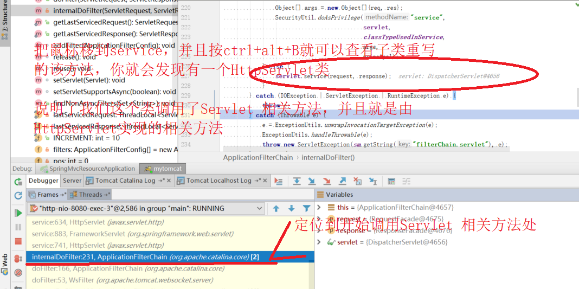
Task: Click SecurityUtil.doAsPrivilege code line
Action: 360,17
